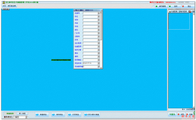Click scroll-down arrow of patient info panel

(101, 68)
